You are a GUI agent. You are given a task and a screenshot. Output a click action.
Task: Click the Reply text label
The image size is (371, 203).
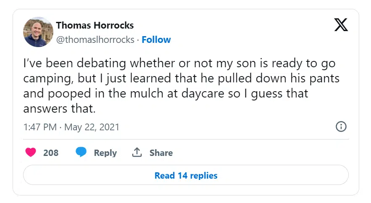pyautogui.click(x=105, y=153)
